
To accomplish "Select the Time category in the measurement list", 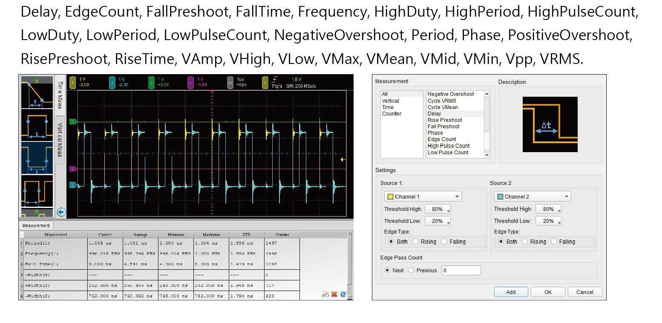I will 388,107.
